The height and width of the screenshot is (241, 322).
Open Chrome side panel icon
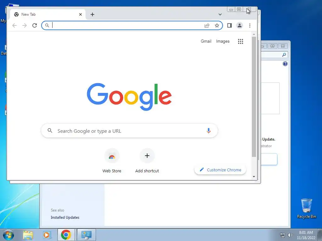229,25
